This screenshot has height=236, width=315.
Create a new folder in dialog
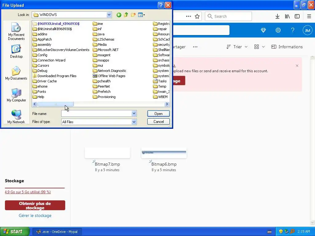point(133,15)
